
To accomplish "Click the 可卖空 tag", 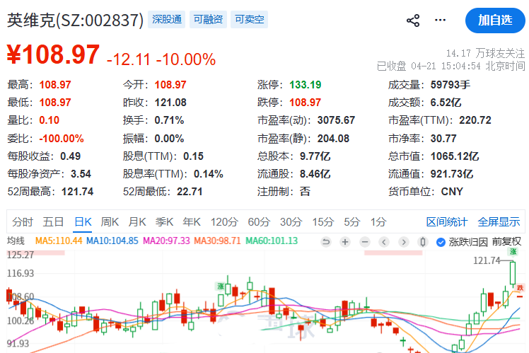I will tap(250, 19).
